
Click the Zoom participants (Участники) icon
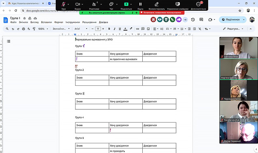[x=94, y=5]
